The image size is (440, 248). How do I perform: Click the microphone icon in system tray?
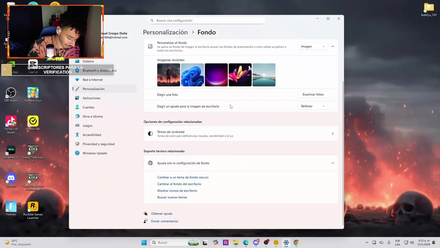(389, 242)
